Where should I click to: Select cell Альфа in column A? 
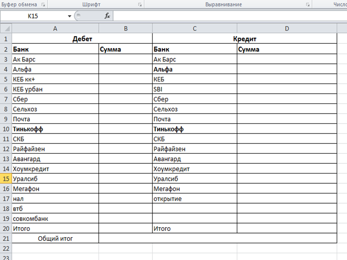55,69
